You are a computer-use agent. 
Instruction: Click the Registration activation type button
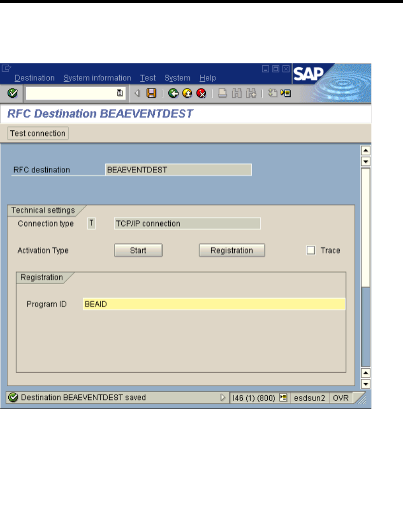[232, 250]
